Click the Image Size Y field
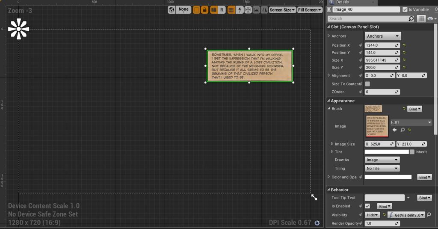Viewport: 438px width, 229px height. pos(411,144)
